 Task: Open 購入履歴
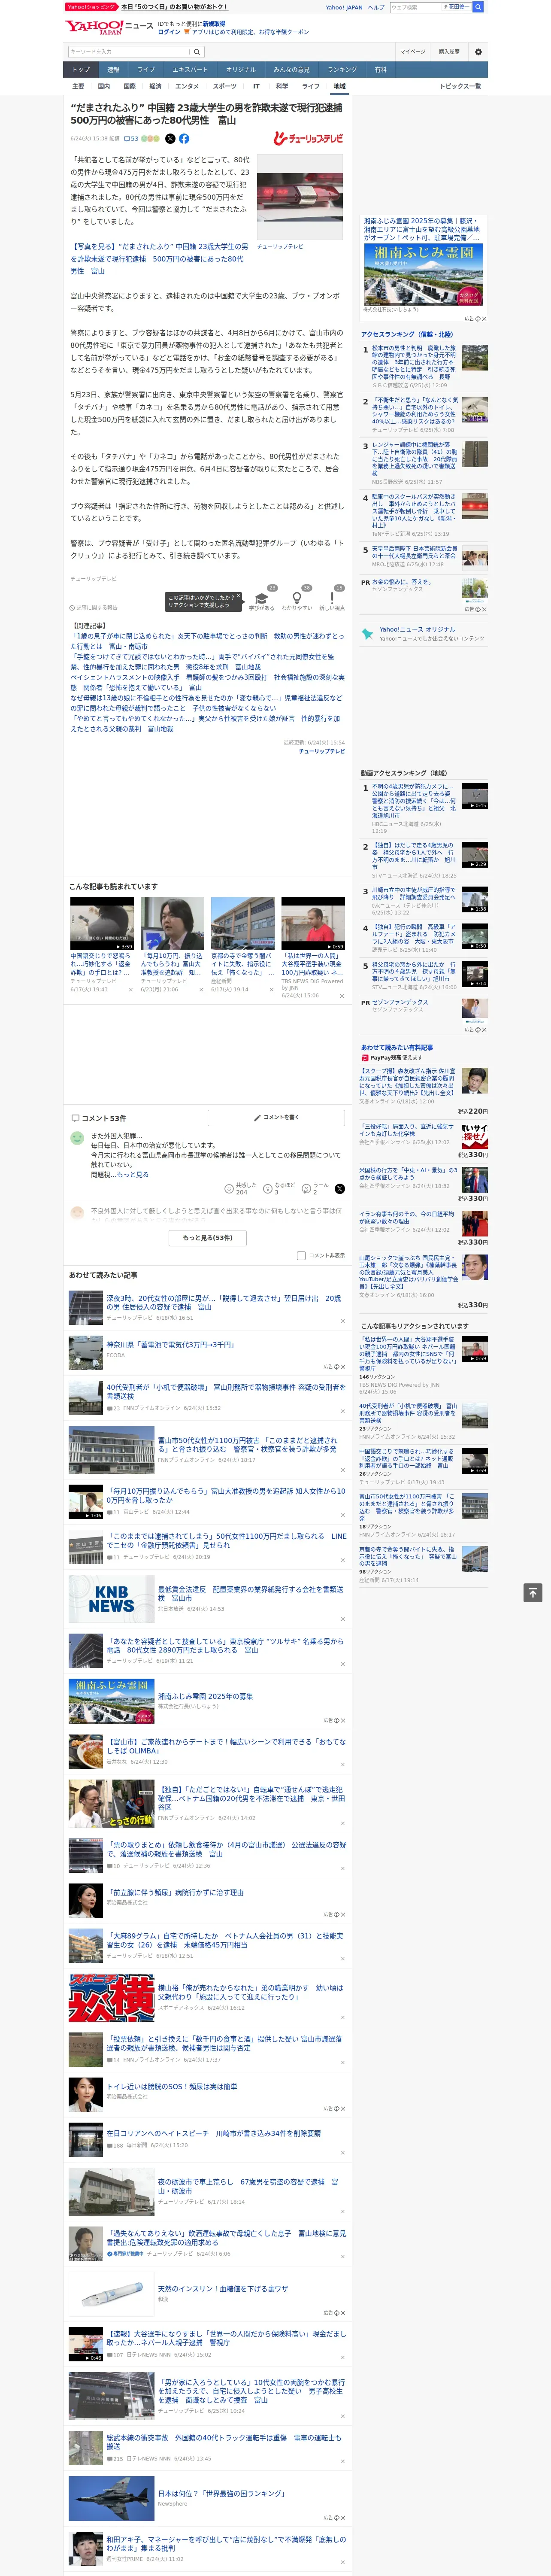coord(449,52)
